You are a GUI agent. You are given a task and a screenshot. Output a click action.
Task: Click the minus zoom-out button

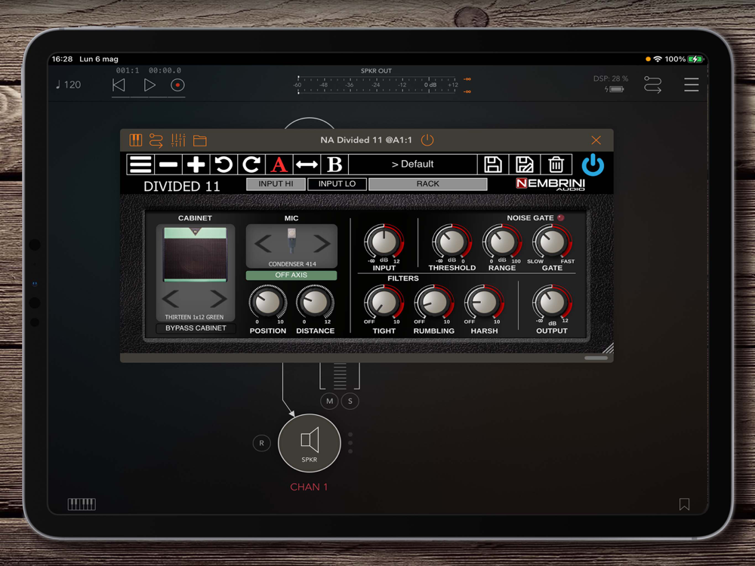point(168,165)
